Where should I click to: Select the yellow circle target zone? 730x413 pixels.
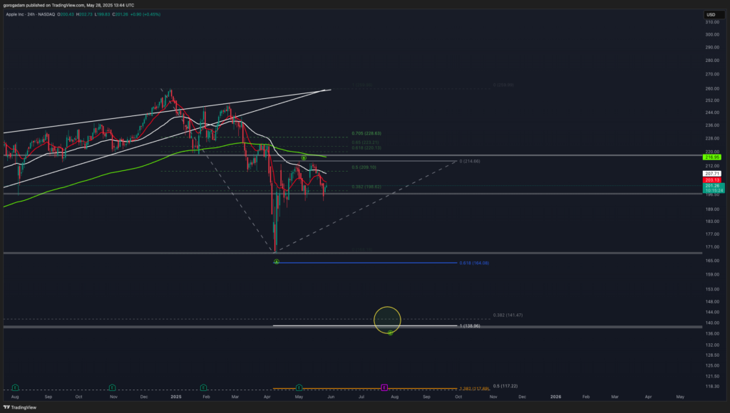[387, 319]
